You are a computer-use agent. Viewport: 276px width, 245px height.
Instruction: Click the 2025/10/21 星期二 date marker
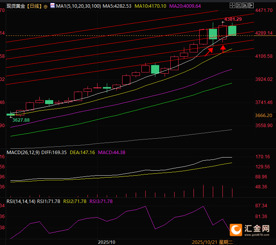click(212, 242)
